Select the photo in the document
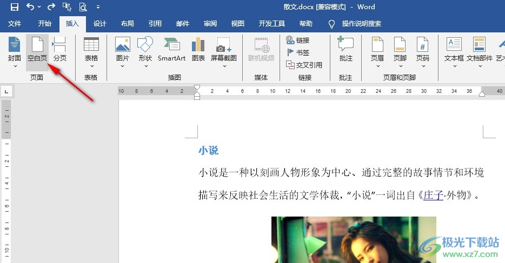 [354, 240]
